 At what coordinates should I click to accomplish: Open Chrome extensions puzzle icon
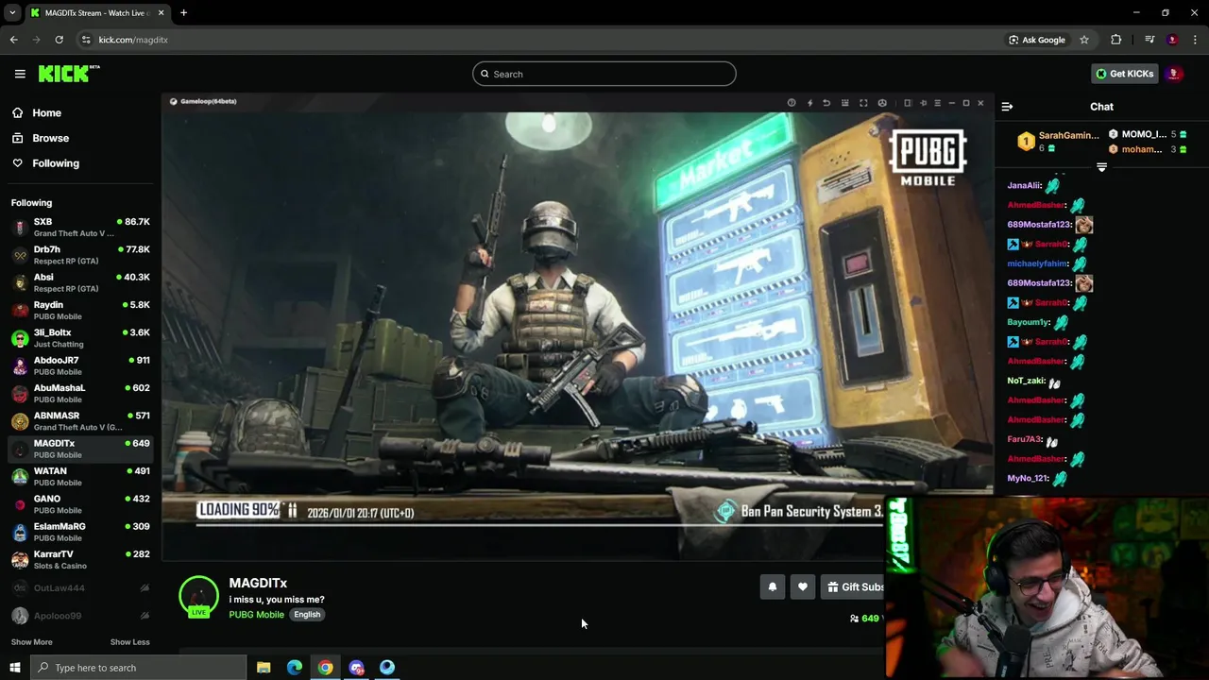(x=1116, y=40)
